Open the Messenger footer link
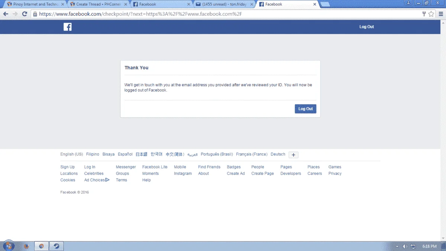Viewport: 446px width, 251px height. pos(126,167)
